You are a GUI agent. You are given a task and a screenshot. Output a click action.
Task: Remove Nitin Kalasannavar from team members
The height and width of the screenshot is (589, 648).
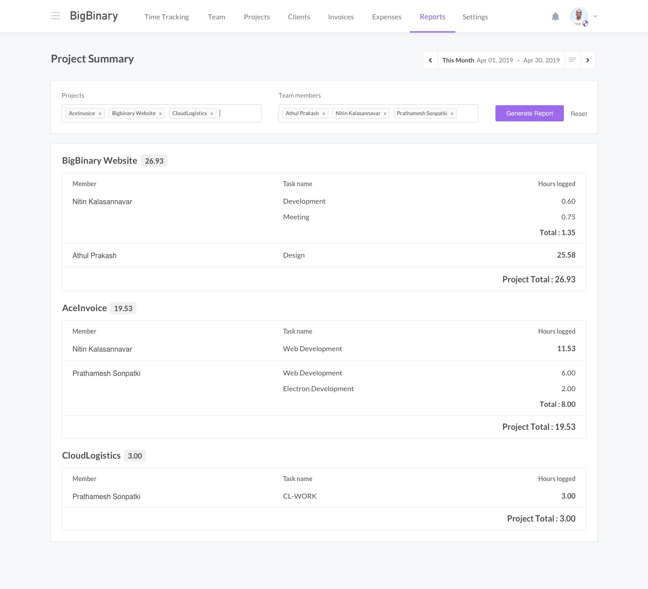point(385,114)
